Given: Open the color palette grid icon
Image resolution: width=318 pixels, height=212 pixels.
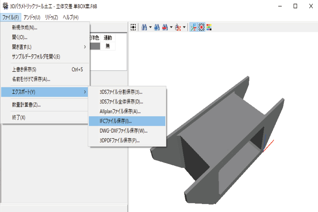Looking at the screenshot, I should [x=209, y=27].
